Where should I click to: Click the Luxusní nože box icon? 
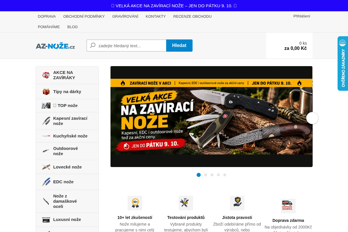point(46,220)
